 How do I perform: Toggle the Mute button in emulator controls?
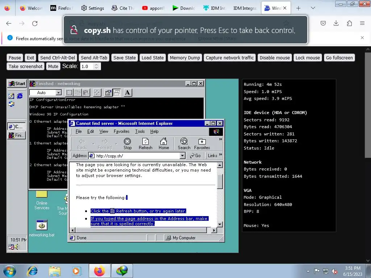[x=53, y=67]
